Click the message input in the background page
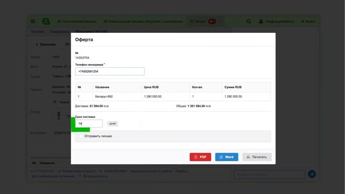The height and width of the screenshot is (194, 345). tap(270, 175)
